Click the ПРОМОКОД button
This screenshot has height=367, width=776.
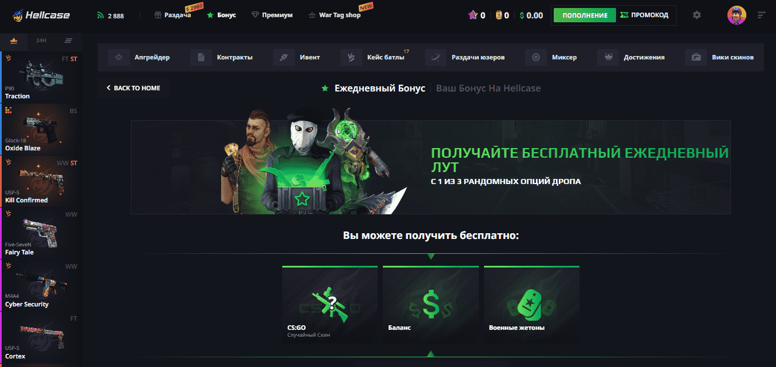[645, 15]
